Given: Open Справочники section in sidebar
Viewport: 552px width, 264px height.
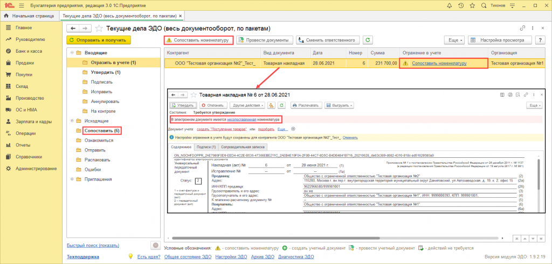Looking at the screenshot, I should tap(29, 157).
